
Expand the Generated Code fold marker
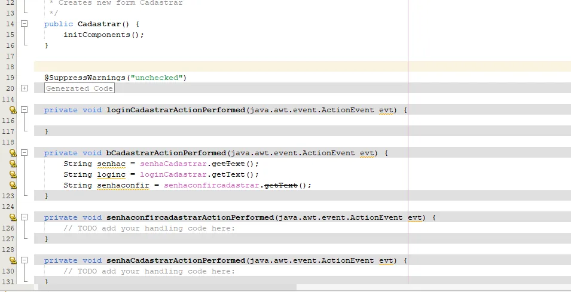24,88
